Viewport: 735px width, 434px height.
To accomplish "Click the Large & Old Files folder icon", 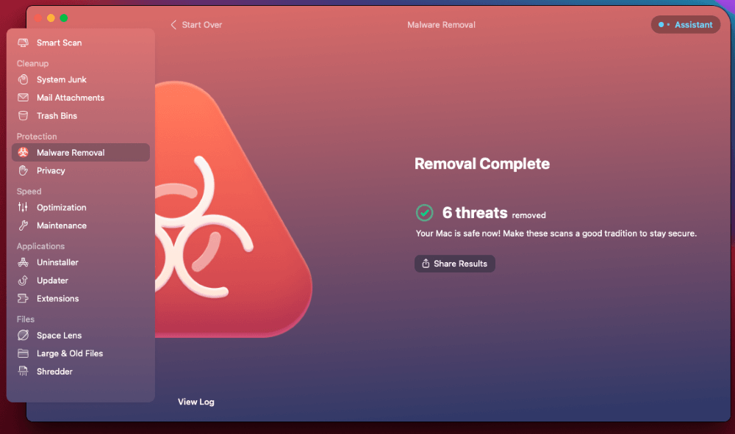I will click(x=23, y=353).
